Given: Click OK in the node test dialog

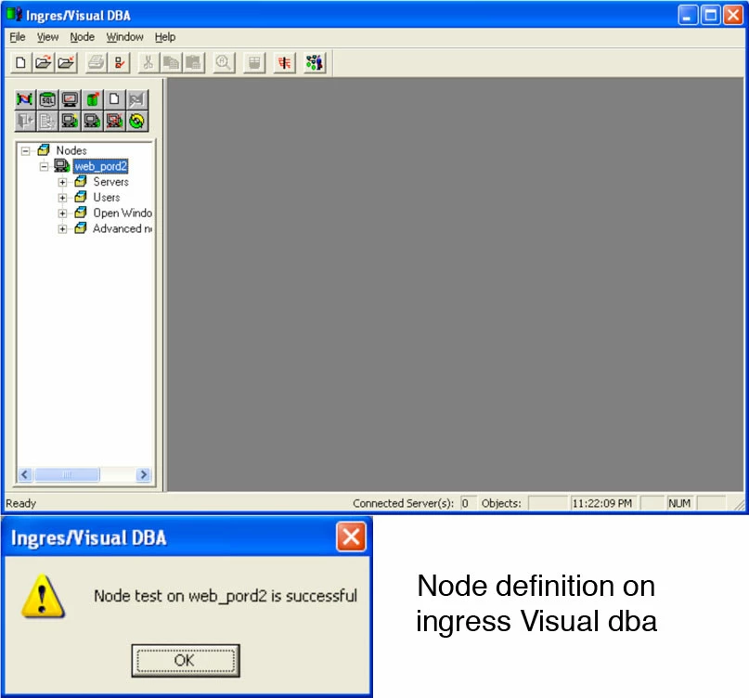Looking at the screenshot, I should pos(186,661).
